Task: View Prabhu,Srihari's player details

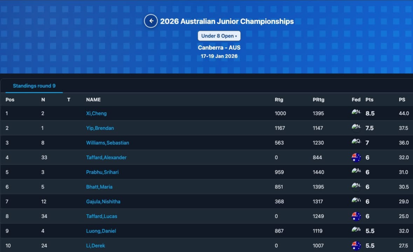Action: (102, 172)
